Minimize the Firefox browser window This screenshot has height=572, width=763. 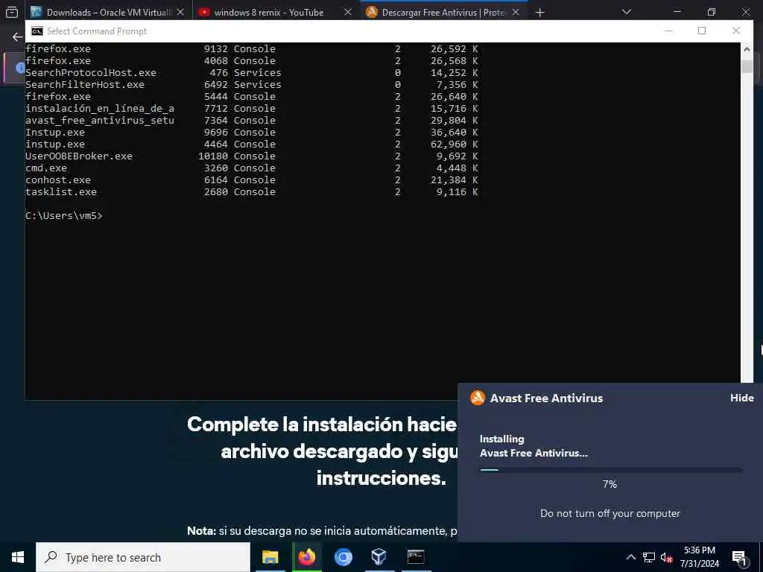click(677, 12)
